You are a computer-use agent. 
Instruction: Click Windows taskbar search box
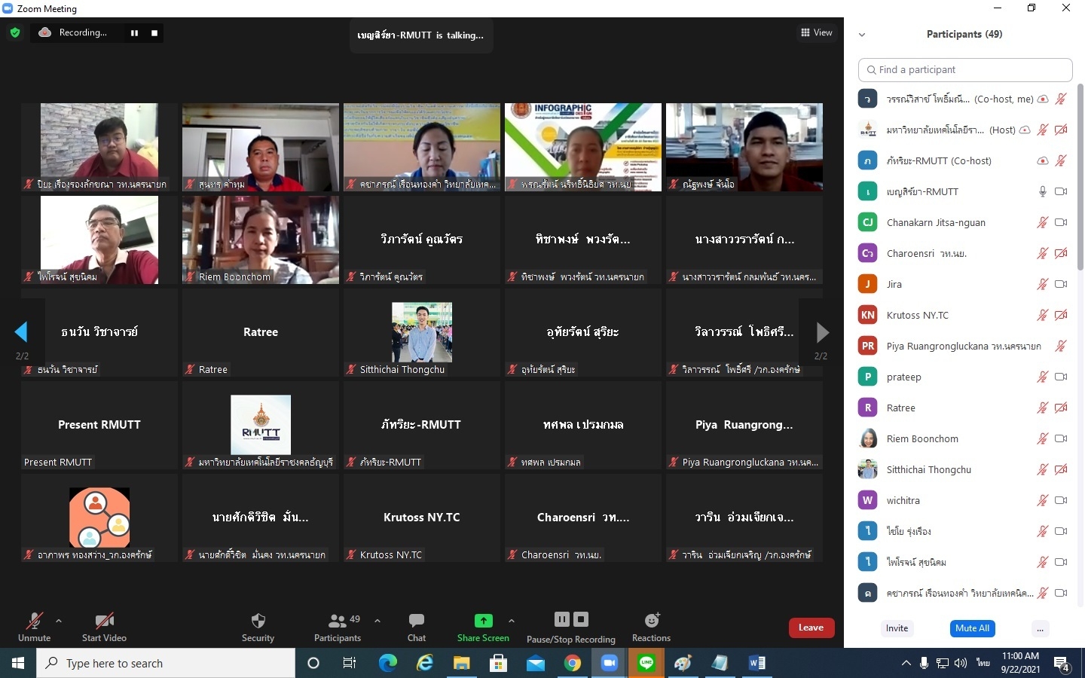166,663
